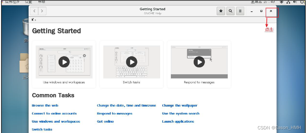Go forward with the right arrow button
The width and height of the screenshot is (306, 133).
tap(42, 11)
